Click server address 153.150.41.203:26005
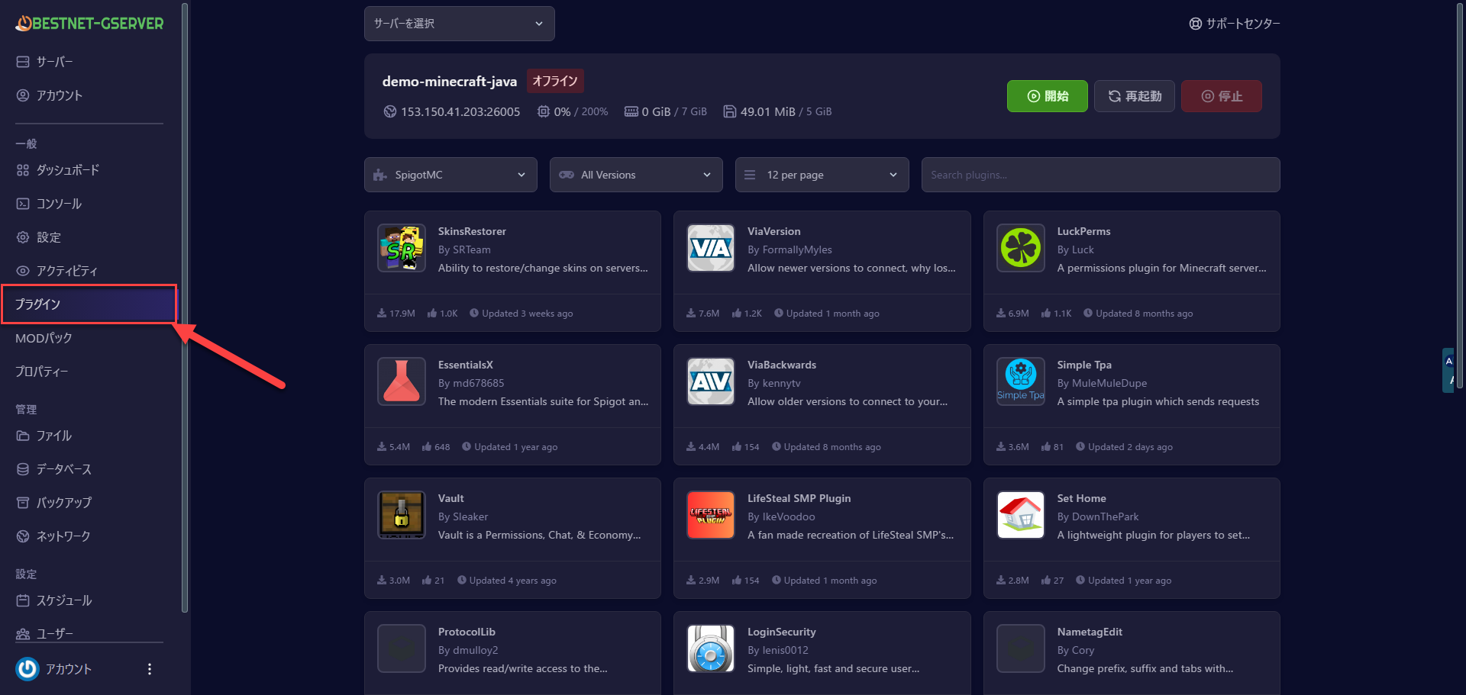The height and width of the screenshot is (695, 1466). 460,111
